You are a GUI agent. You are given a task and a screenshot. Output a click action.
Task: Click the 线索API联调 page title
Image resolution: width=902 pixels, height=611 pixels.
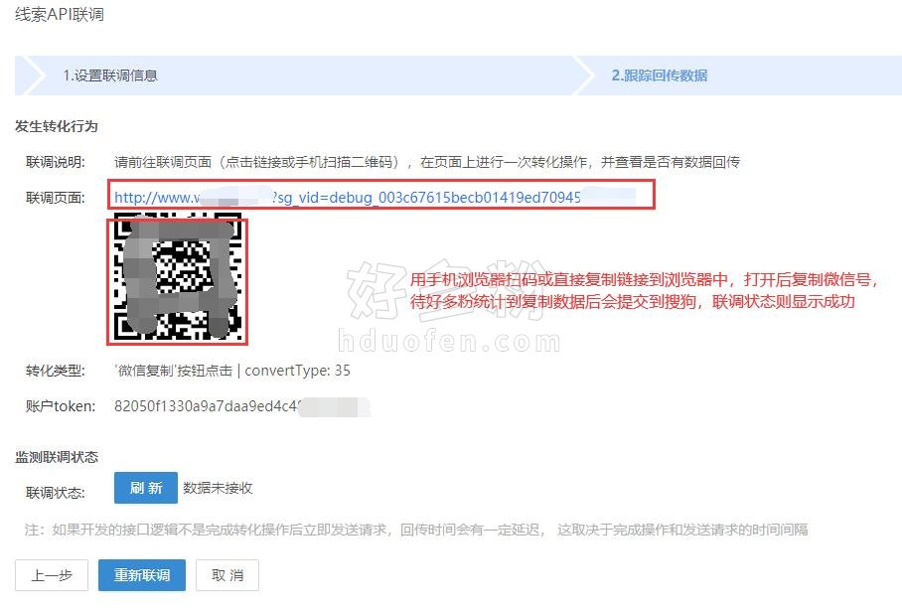tap(60, 14)
